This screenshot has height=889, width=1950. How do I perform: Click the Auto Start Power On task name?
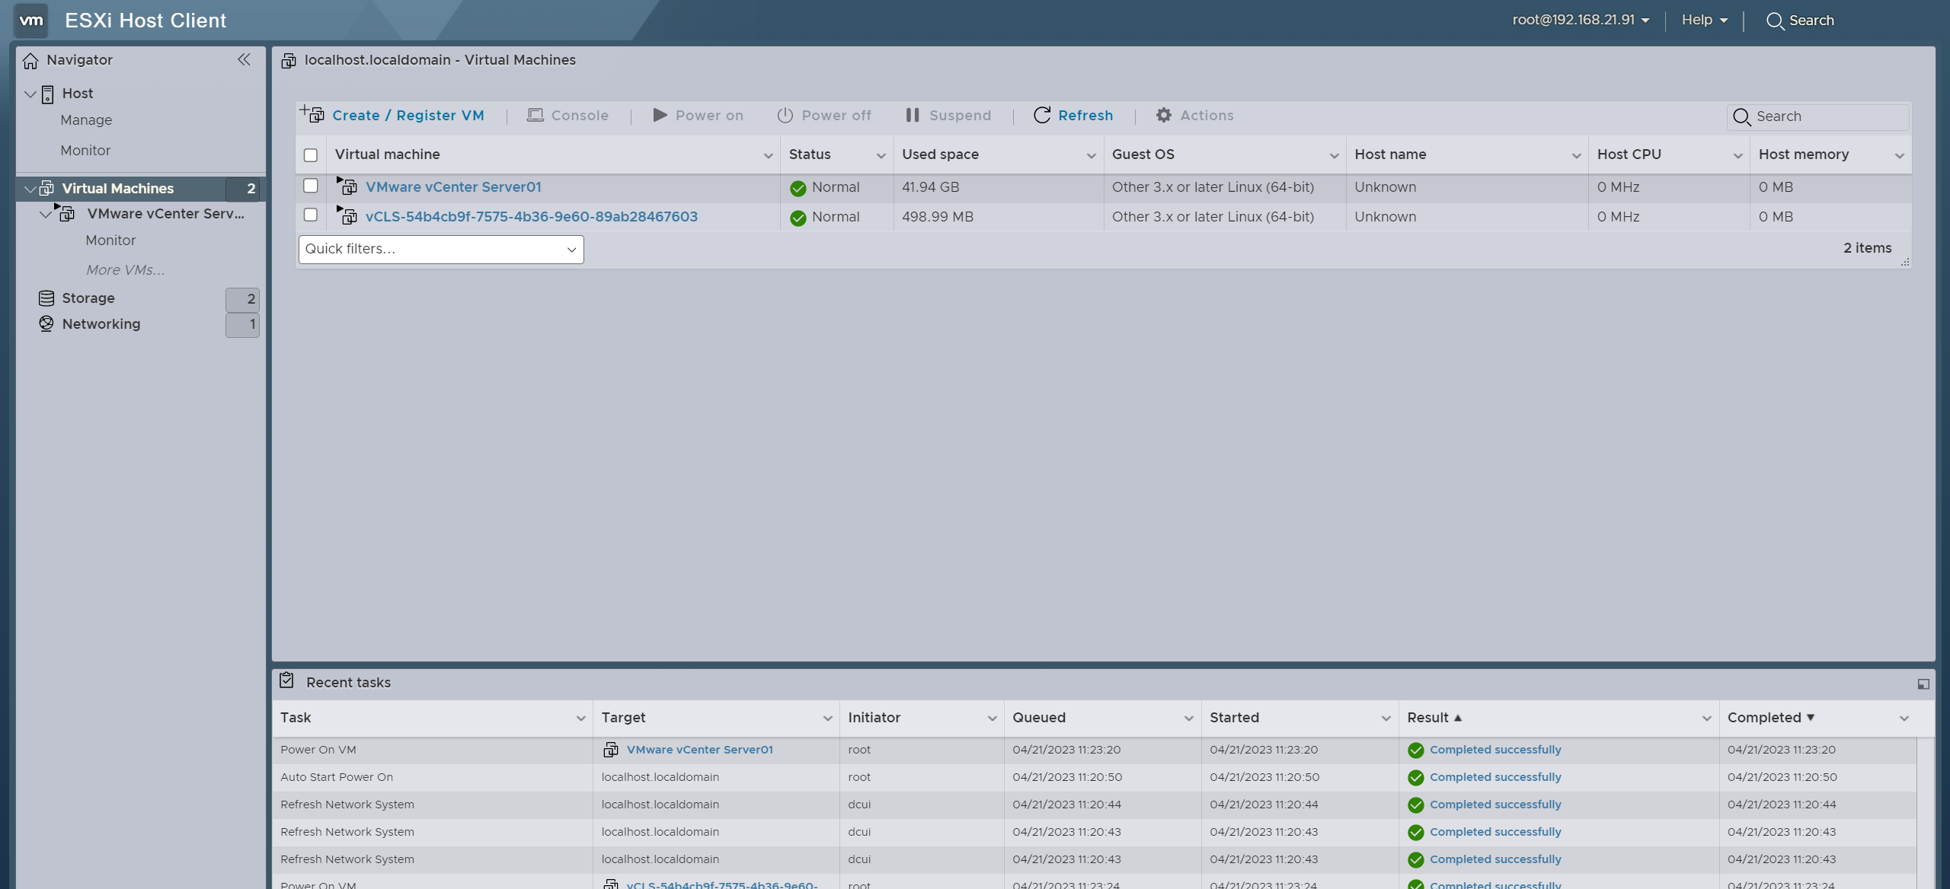[337, 777]
